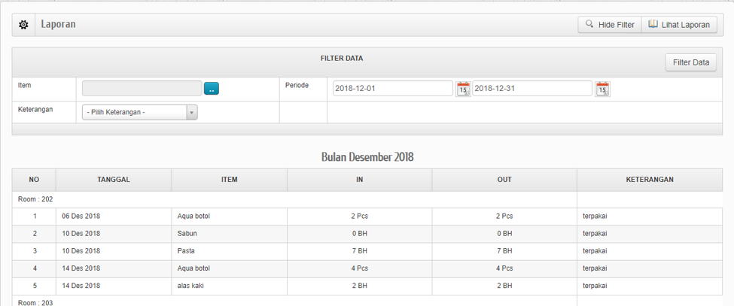Expand the Pilih Keterangan dropdown
This screenshot has width=734, height=306.
click(x=139, y=113)
